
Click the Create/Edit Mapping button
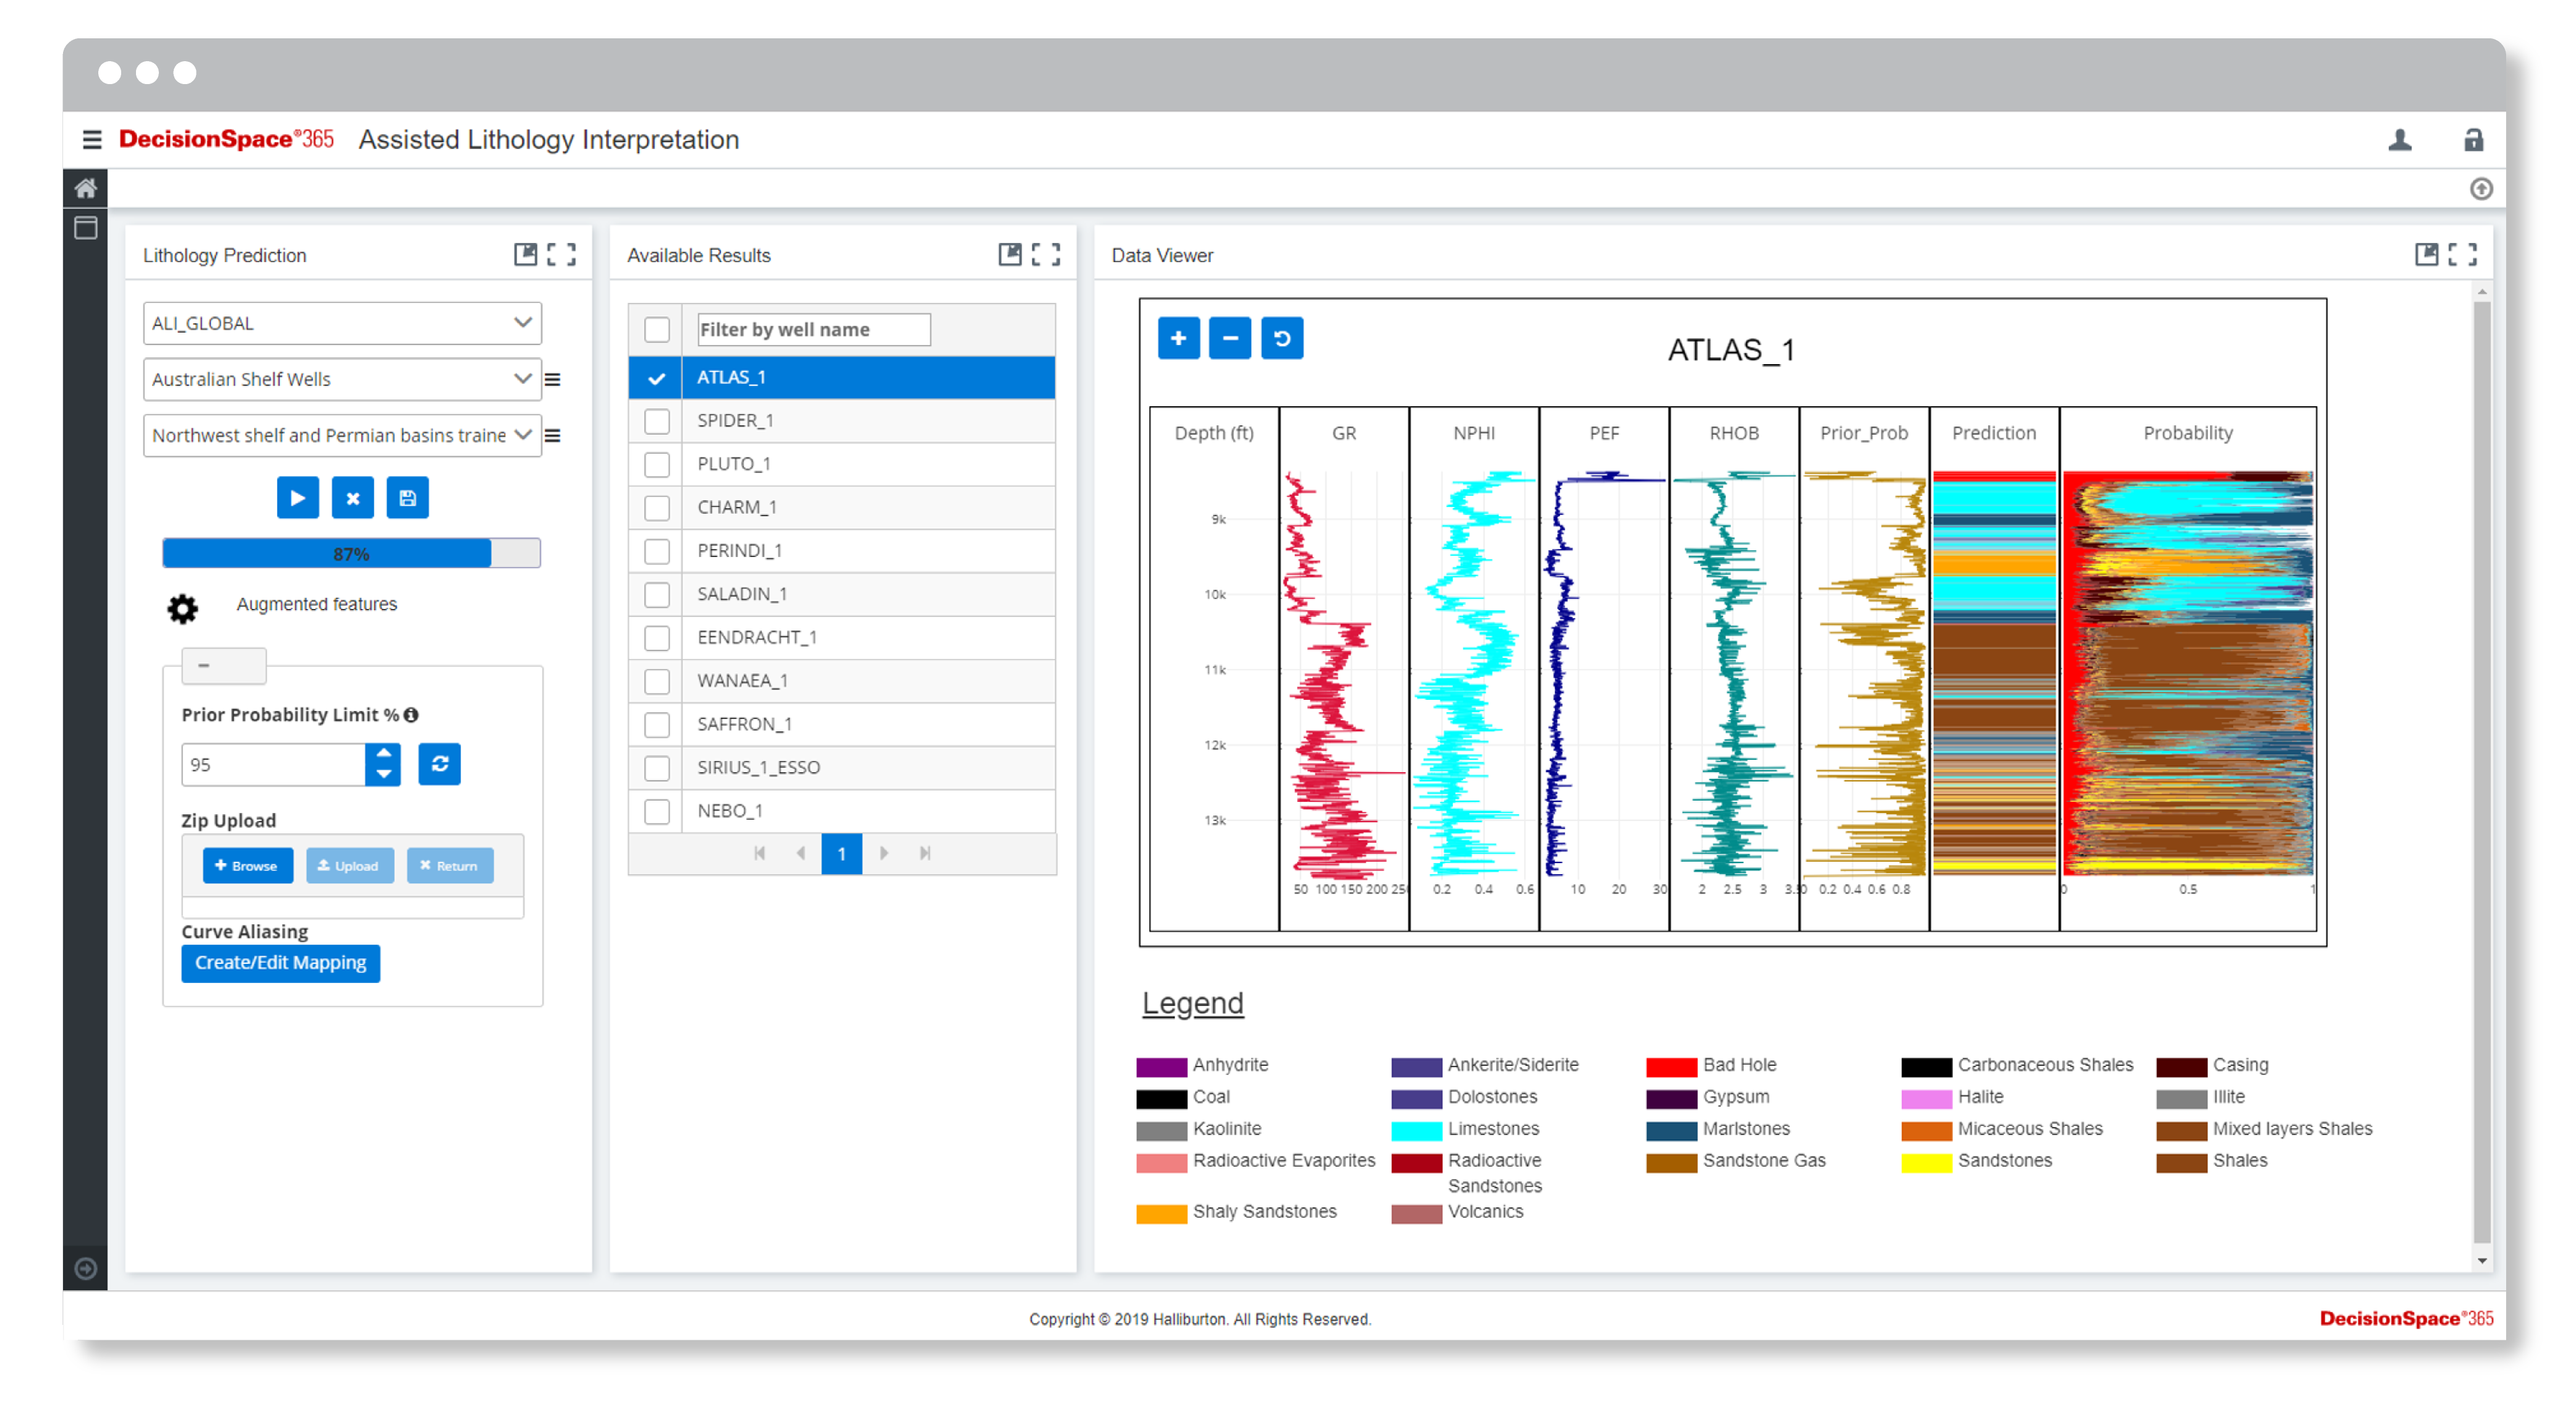point(280,963)
